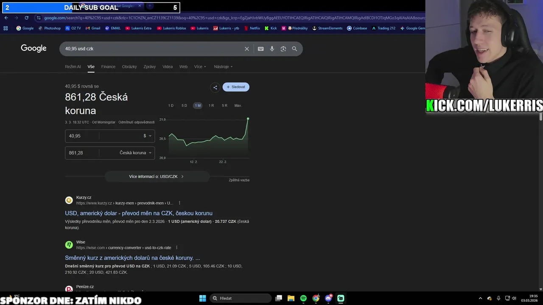This screenshot has width=543, height=305.
Task: Open Discord from the taskbar
Action: tap(328, 298)
